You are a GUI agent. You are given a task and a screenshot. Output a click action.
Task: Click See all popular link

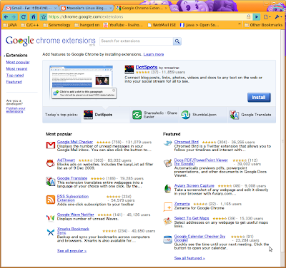pos(71,251)
